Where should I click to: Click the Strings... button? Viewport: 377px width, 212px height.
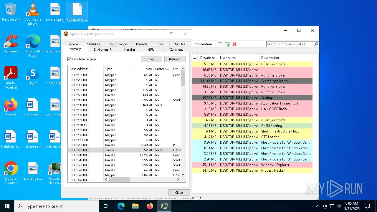point(151,59)
